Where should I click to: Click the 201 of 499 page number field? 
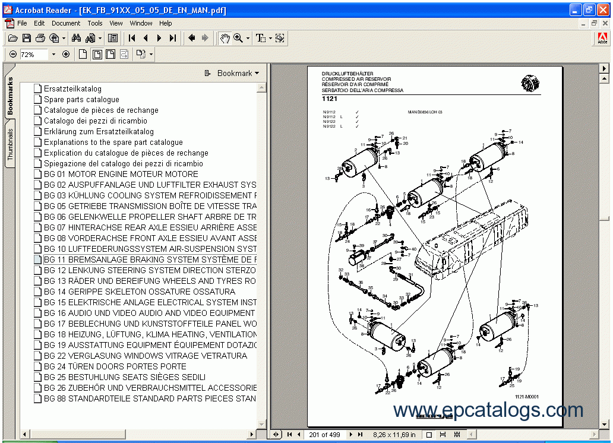(x=324, y=435)
